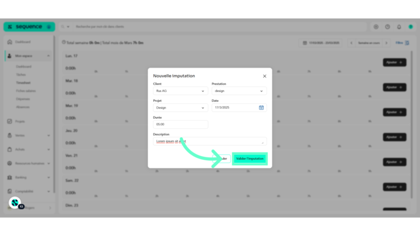
Task: Click the Comptabilité document icon
Action: click(x=10, y=191)
